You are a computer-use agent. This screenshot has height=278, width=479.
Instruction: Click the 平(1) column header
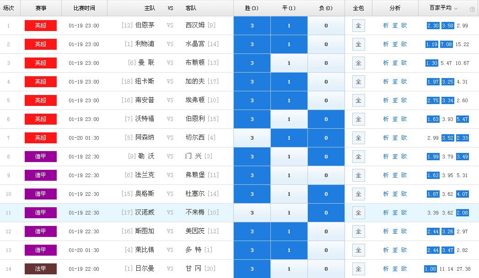(x=289, y=8)
